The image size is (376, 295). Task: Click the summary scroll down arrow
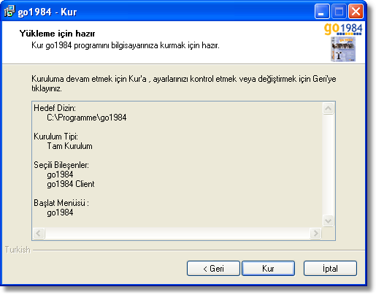point(328,221)
